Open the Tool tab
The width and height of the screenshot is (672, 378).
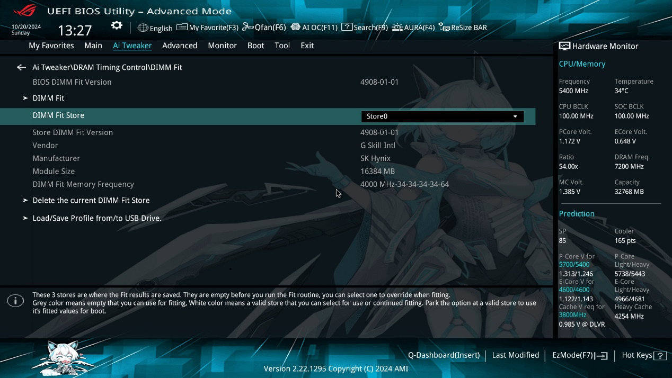[x=282, y=46]
